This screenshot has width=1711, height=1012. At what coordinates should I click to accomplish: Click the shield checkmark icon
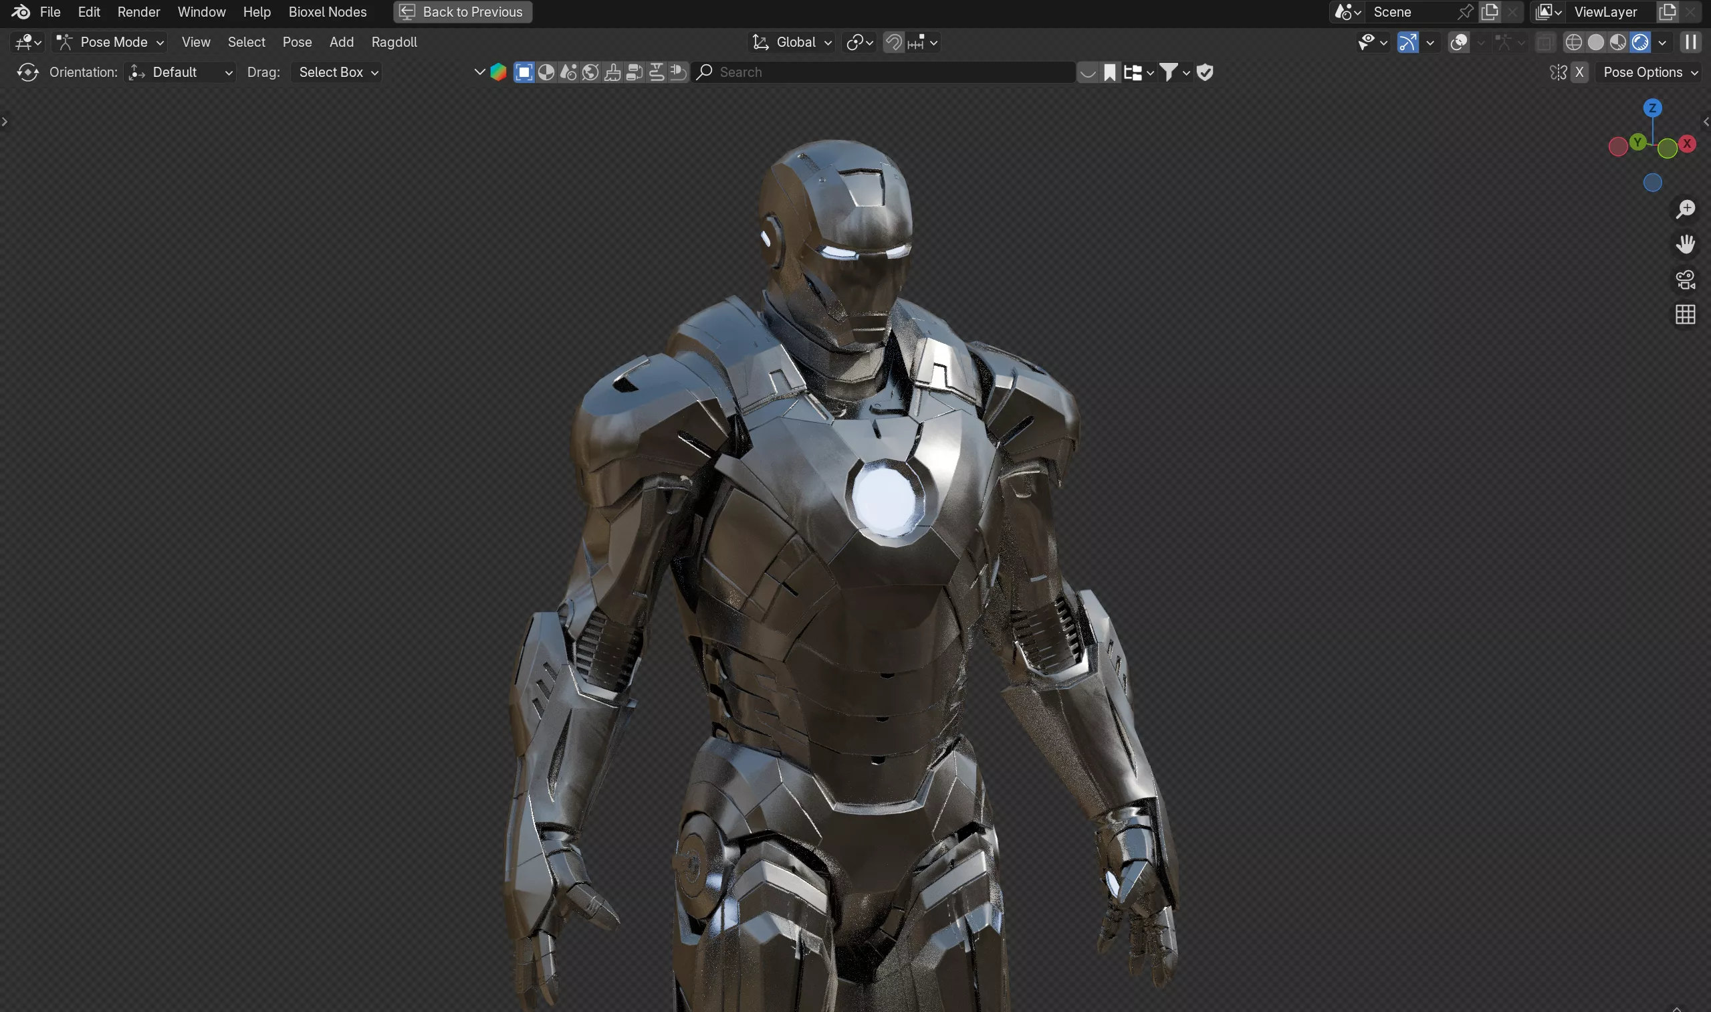(1204, 72)
